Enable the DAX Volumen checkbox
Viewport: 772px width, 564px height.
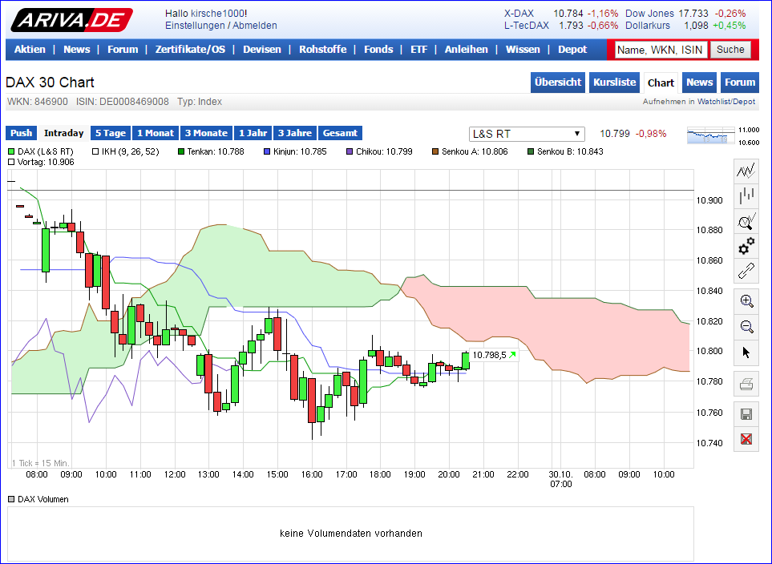(x=10, y=498)
